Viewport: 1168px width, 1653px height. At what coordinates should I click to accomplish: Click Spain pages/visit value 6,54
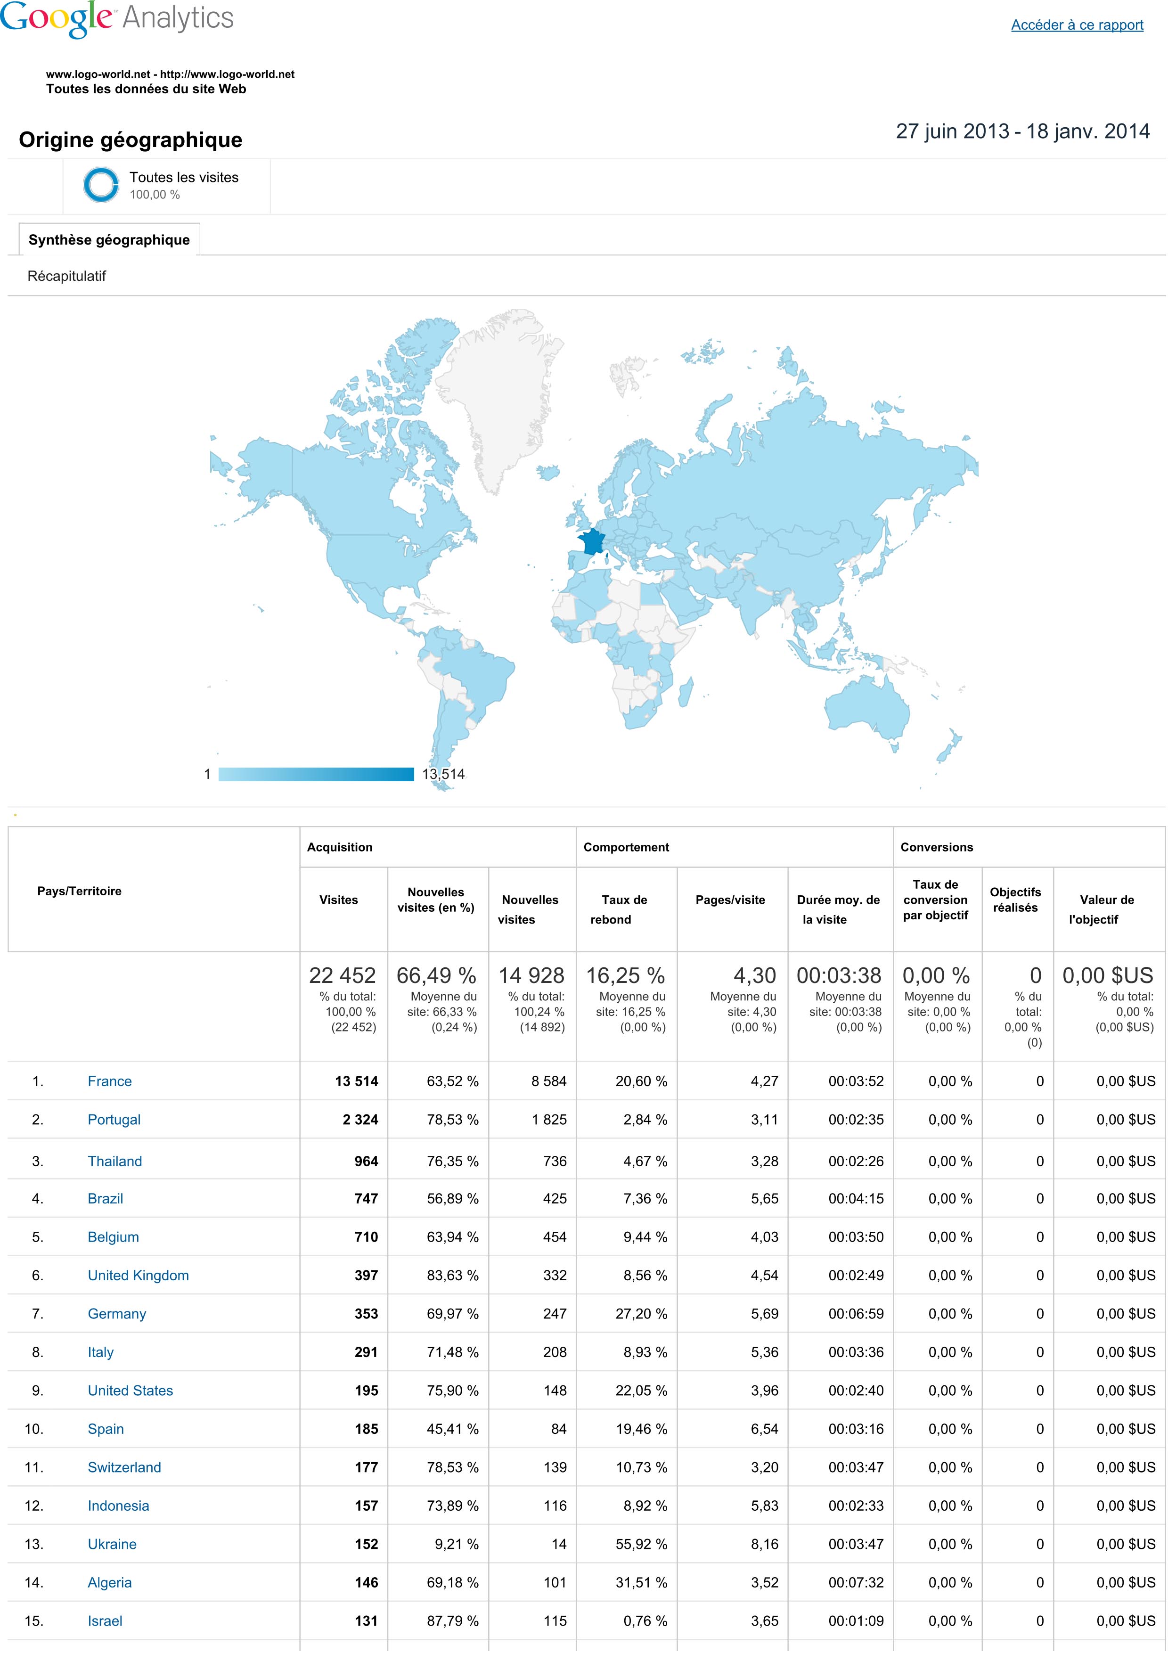pyautogui.click(x=765, y=1429)
